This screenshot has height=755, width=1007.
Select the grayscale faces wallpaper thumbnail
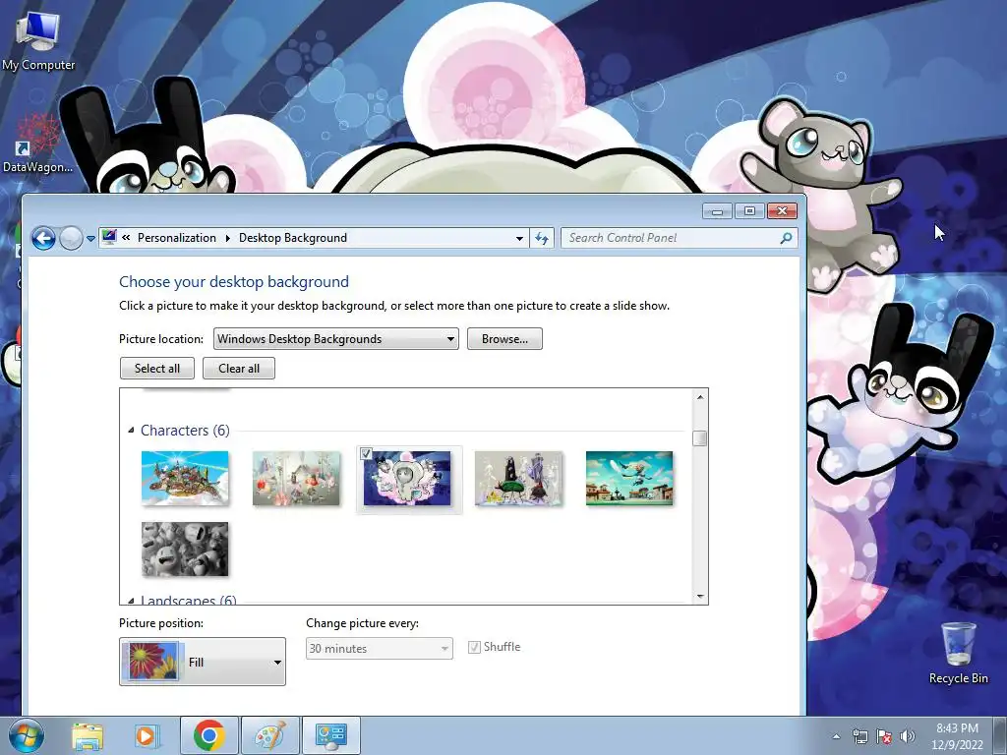pyautogui.click(x=185, y=549)
